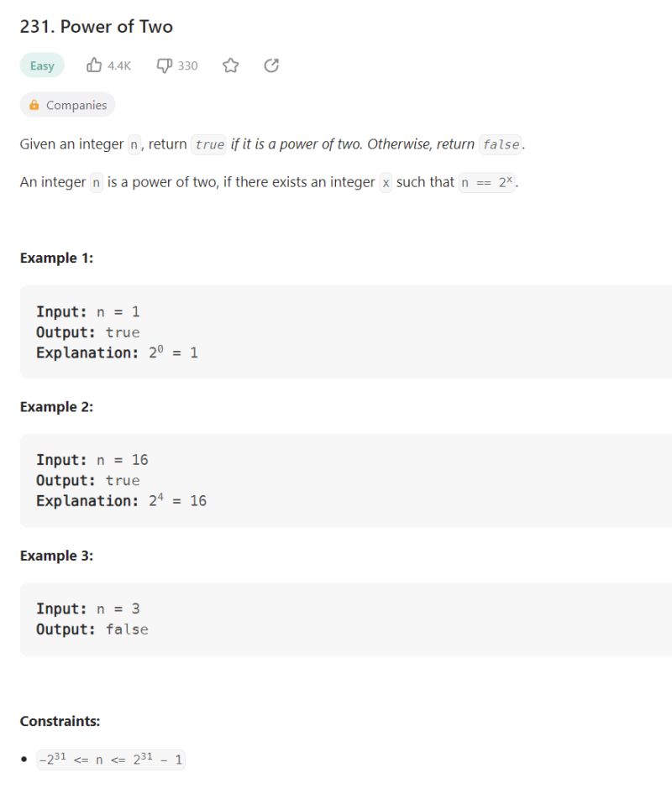The width and height of the screenshot is (672, 799).
Task: Click the Example 2 explanation line
Action: tap(121, 500)
